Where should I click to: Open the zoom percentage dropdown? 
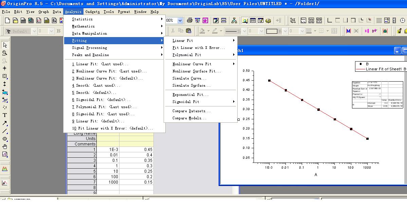[180, 20]
